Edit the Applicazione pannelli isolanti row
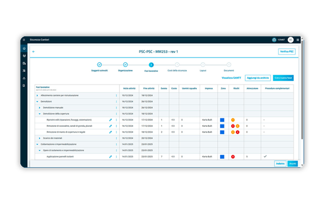 pyautogui.click(x=110, y=157)
